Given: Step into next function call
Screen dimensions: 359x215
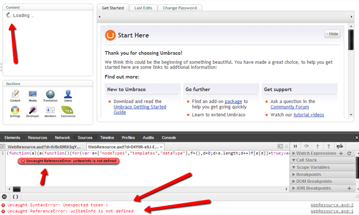Looking at the screenshot, I should [318, 146].
